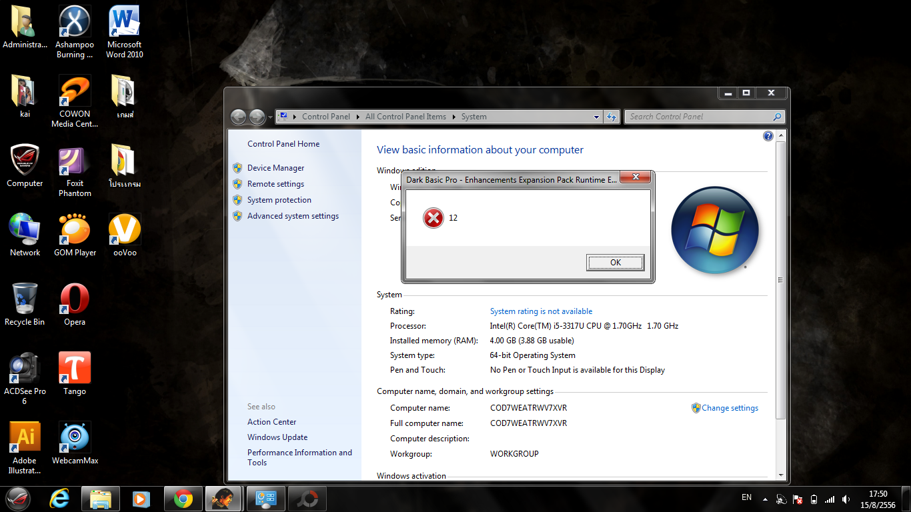This screenshot has height=512, width=911.
Task: Click the show desktop strip beside the clock
Action: (906, 499)
